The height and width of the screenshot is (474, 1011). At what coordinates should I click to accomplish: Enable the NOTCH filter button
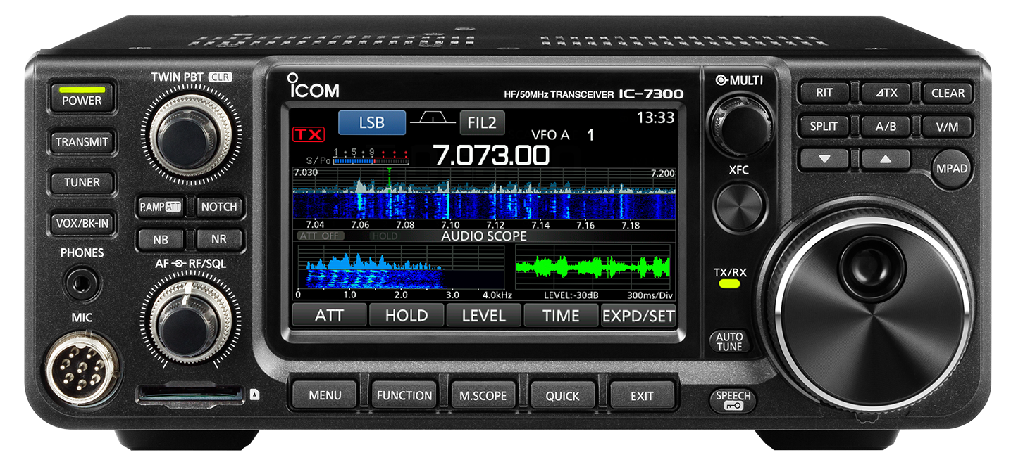(219, 207)
